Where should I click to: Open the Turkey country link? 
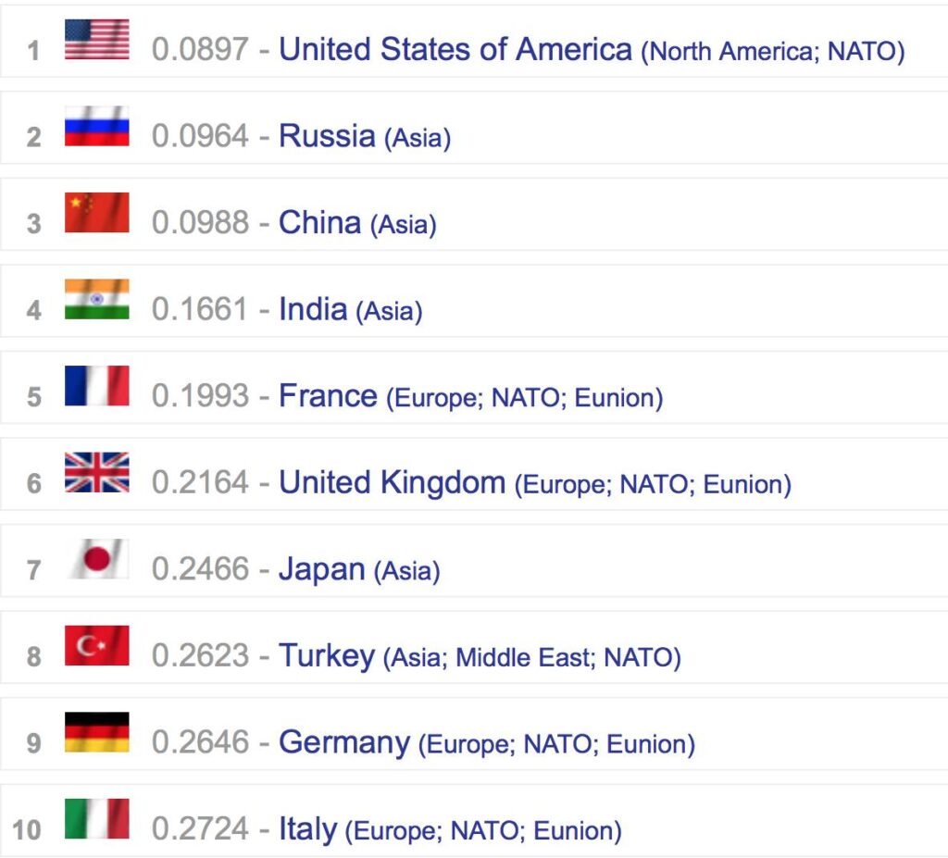pyautogui.click(x=326, y=656)
